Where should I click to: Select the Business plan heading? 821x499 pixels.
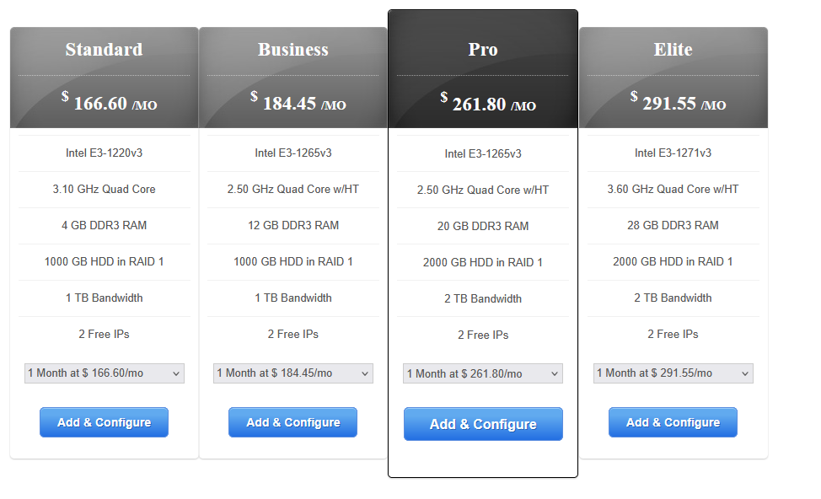(x=293, y=50)
